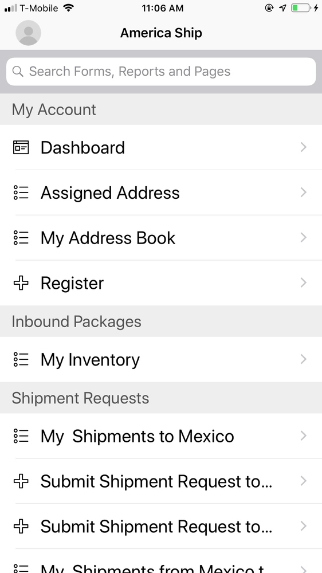Tap the profile avatar icon
This screenshot has width=322, height=573.
point(28,33)
